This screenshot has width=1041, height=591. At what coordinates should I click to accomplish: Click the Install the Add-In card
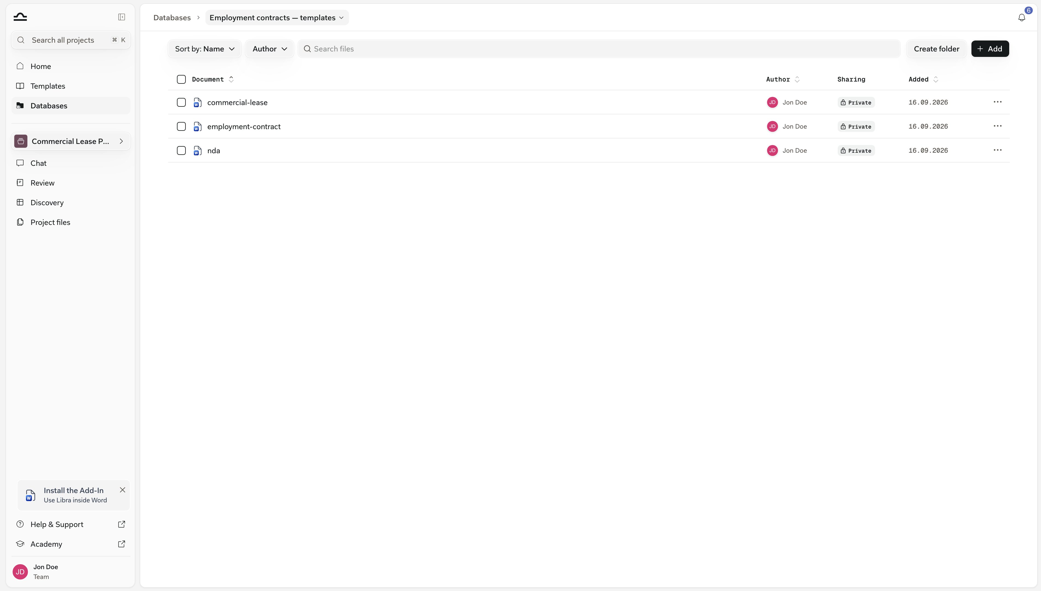(x=73, y=495)
